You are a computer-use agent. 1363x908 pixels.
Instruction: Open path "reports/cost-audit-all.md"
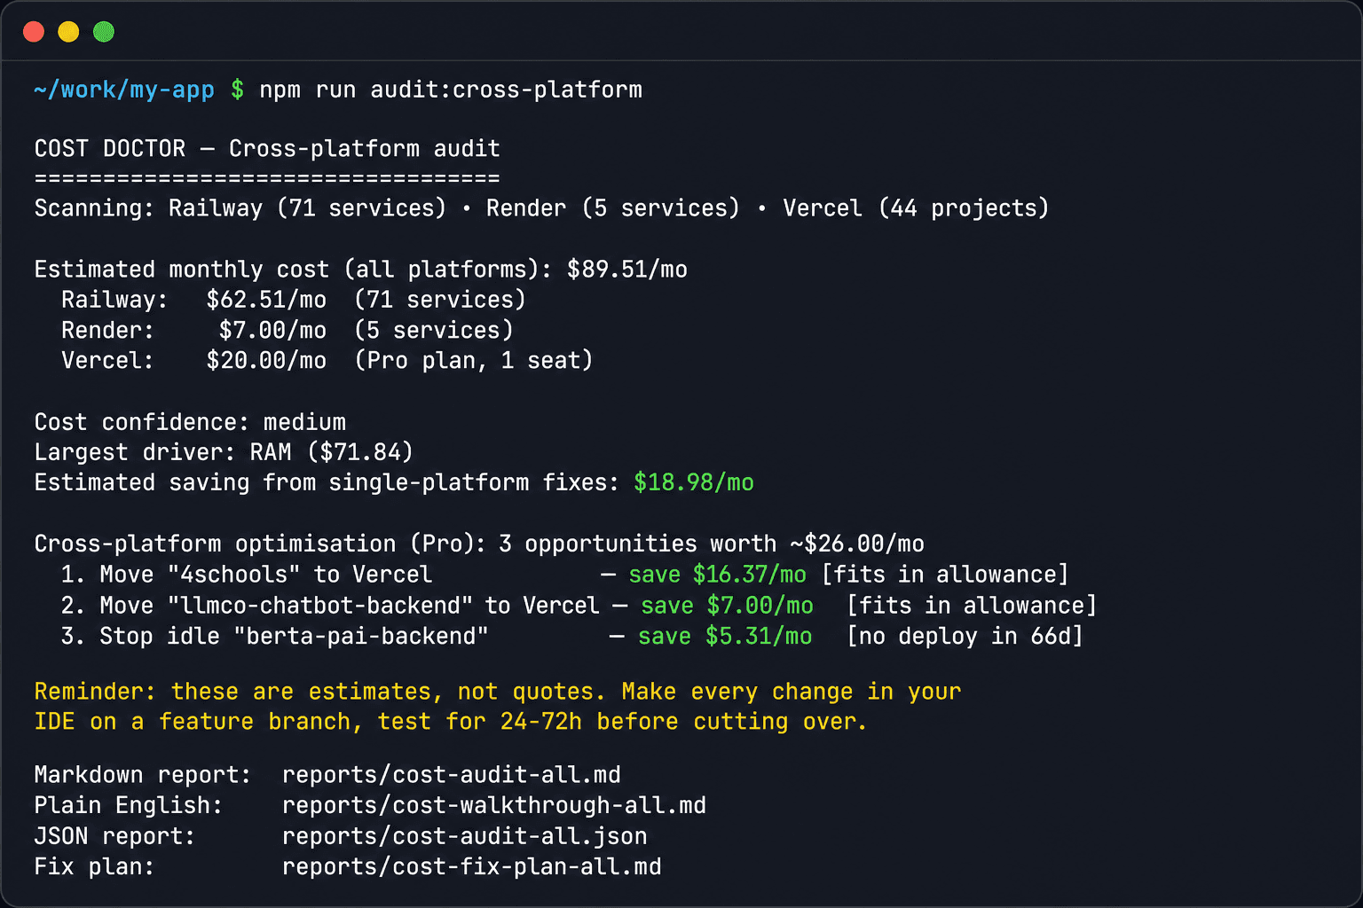pyautogui.click(x=452, y=775)
